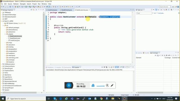The width and height of the screenshot is (180, 101).
Task: Maximize the editor area icon
Action: [133, 10]
